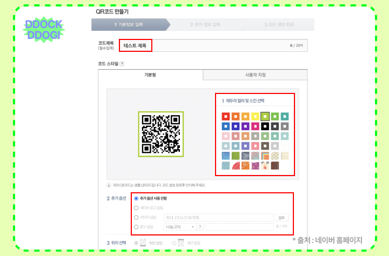Image resolution: width=389 pixels, height=256 pixels.
Task: Select 하단 삽입 position radio
Action: [x=136, y=243]
